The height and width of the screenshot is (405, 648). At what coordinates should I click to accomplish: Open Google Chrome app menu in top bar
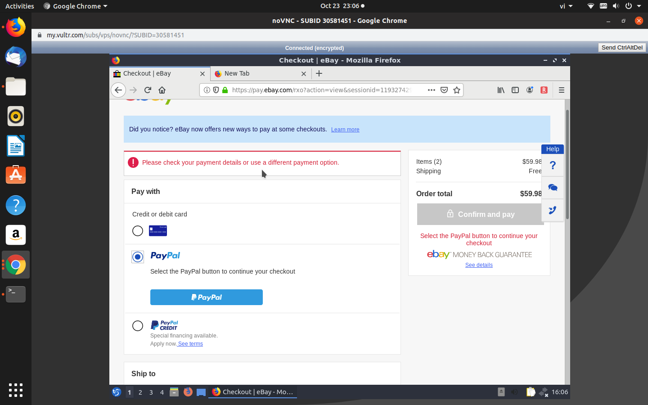point(76,6)
